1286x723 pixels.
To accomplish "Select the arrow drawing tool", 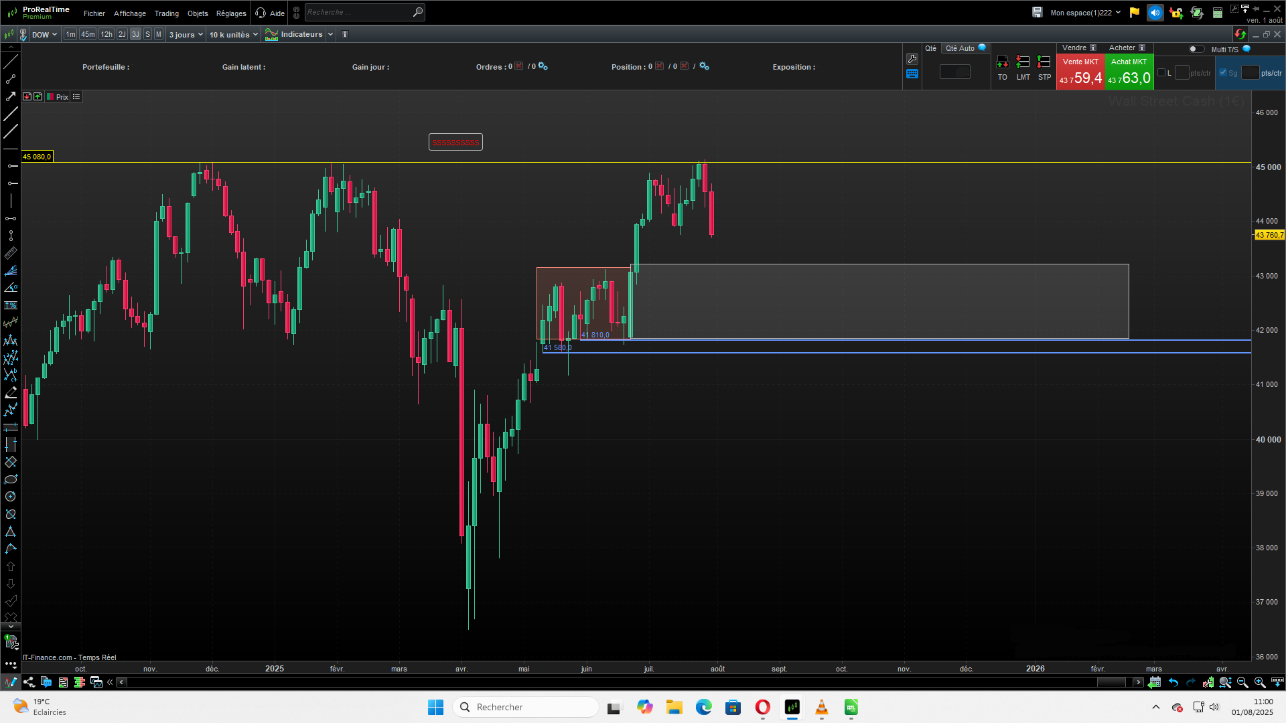I will click(11, 96).
